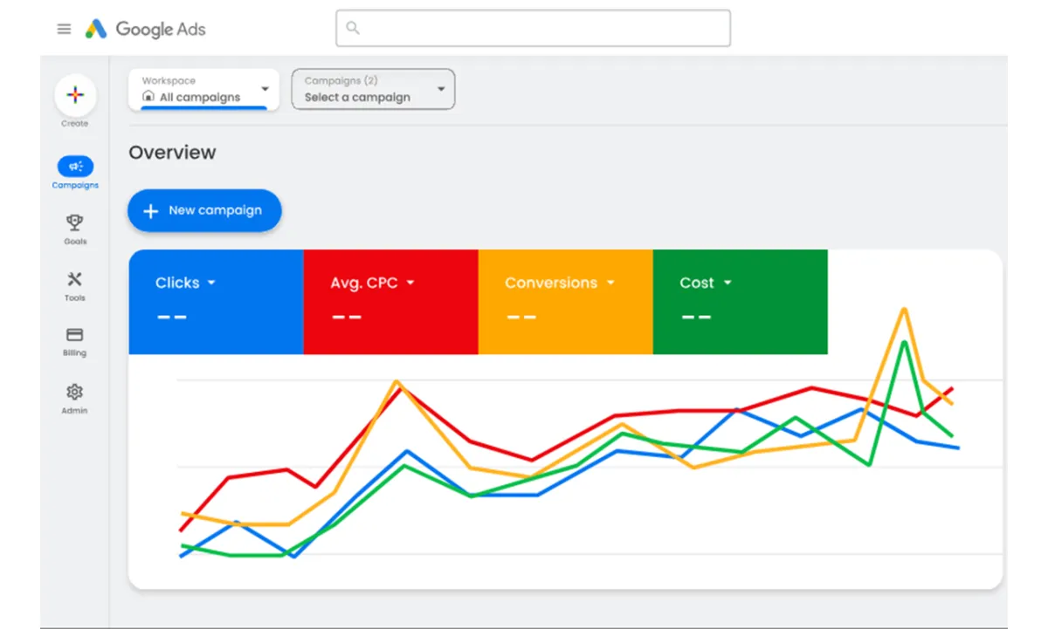Click the search magnifier icon

(353, 28)
